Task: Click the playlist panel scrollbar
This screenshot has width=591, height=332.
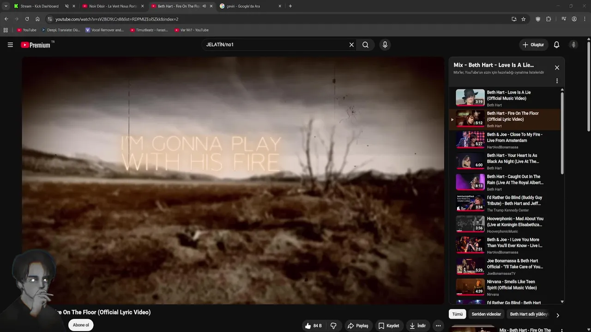Action: click(x=562, y=133)
